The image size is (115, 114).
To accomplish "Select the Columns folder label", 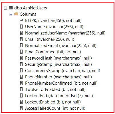I will point(28,14).
